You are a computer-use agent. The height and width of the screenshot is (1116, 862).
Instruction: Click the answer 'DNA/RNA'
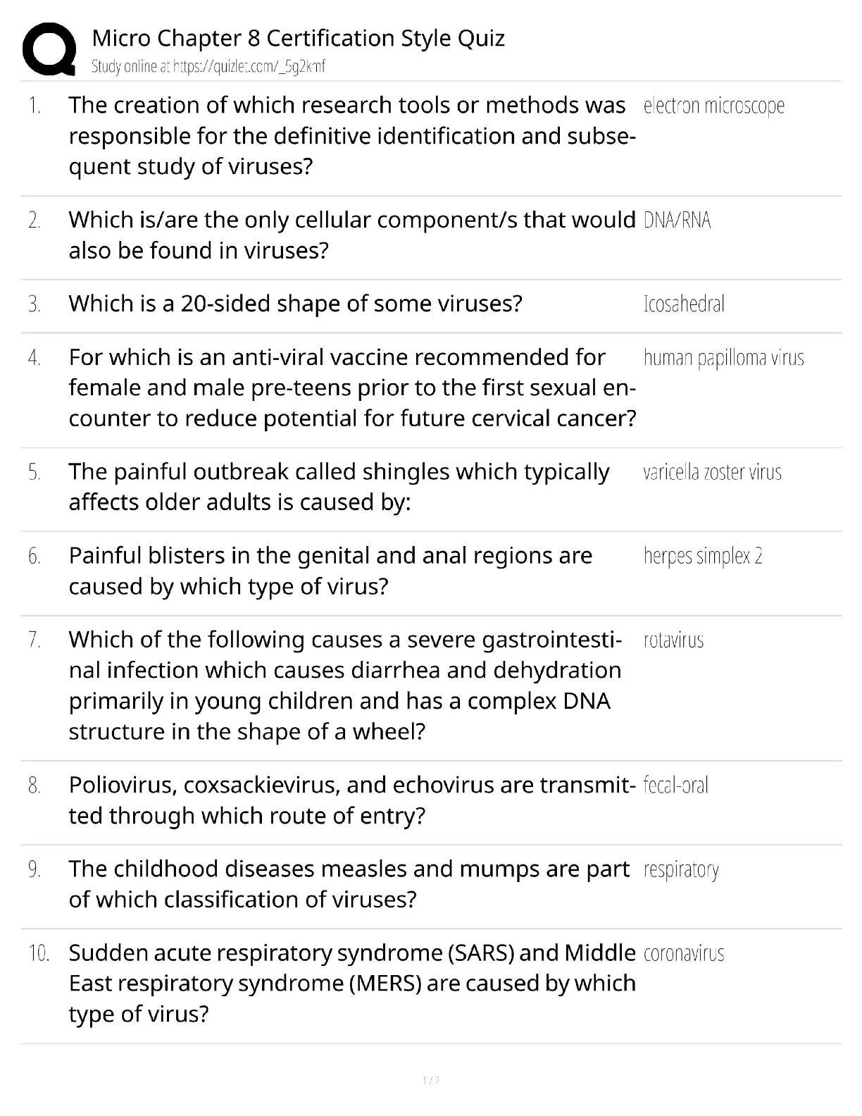pyautogui.click(x=677, y=221)
